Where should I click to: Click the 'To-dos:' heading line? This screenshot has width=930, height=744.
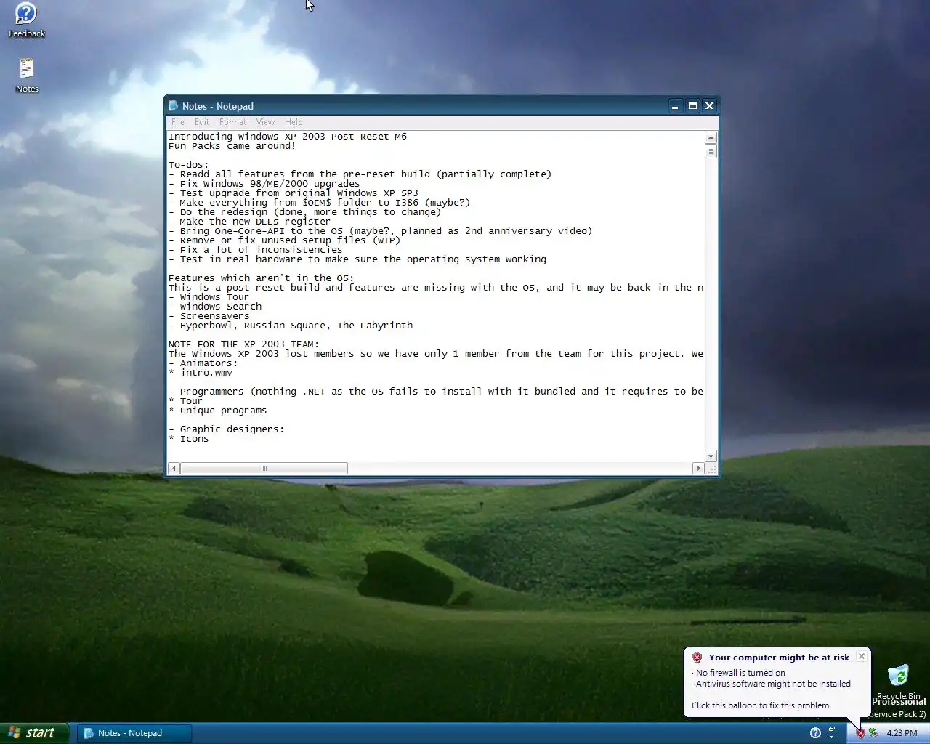point(189,165)
